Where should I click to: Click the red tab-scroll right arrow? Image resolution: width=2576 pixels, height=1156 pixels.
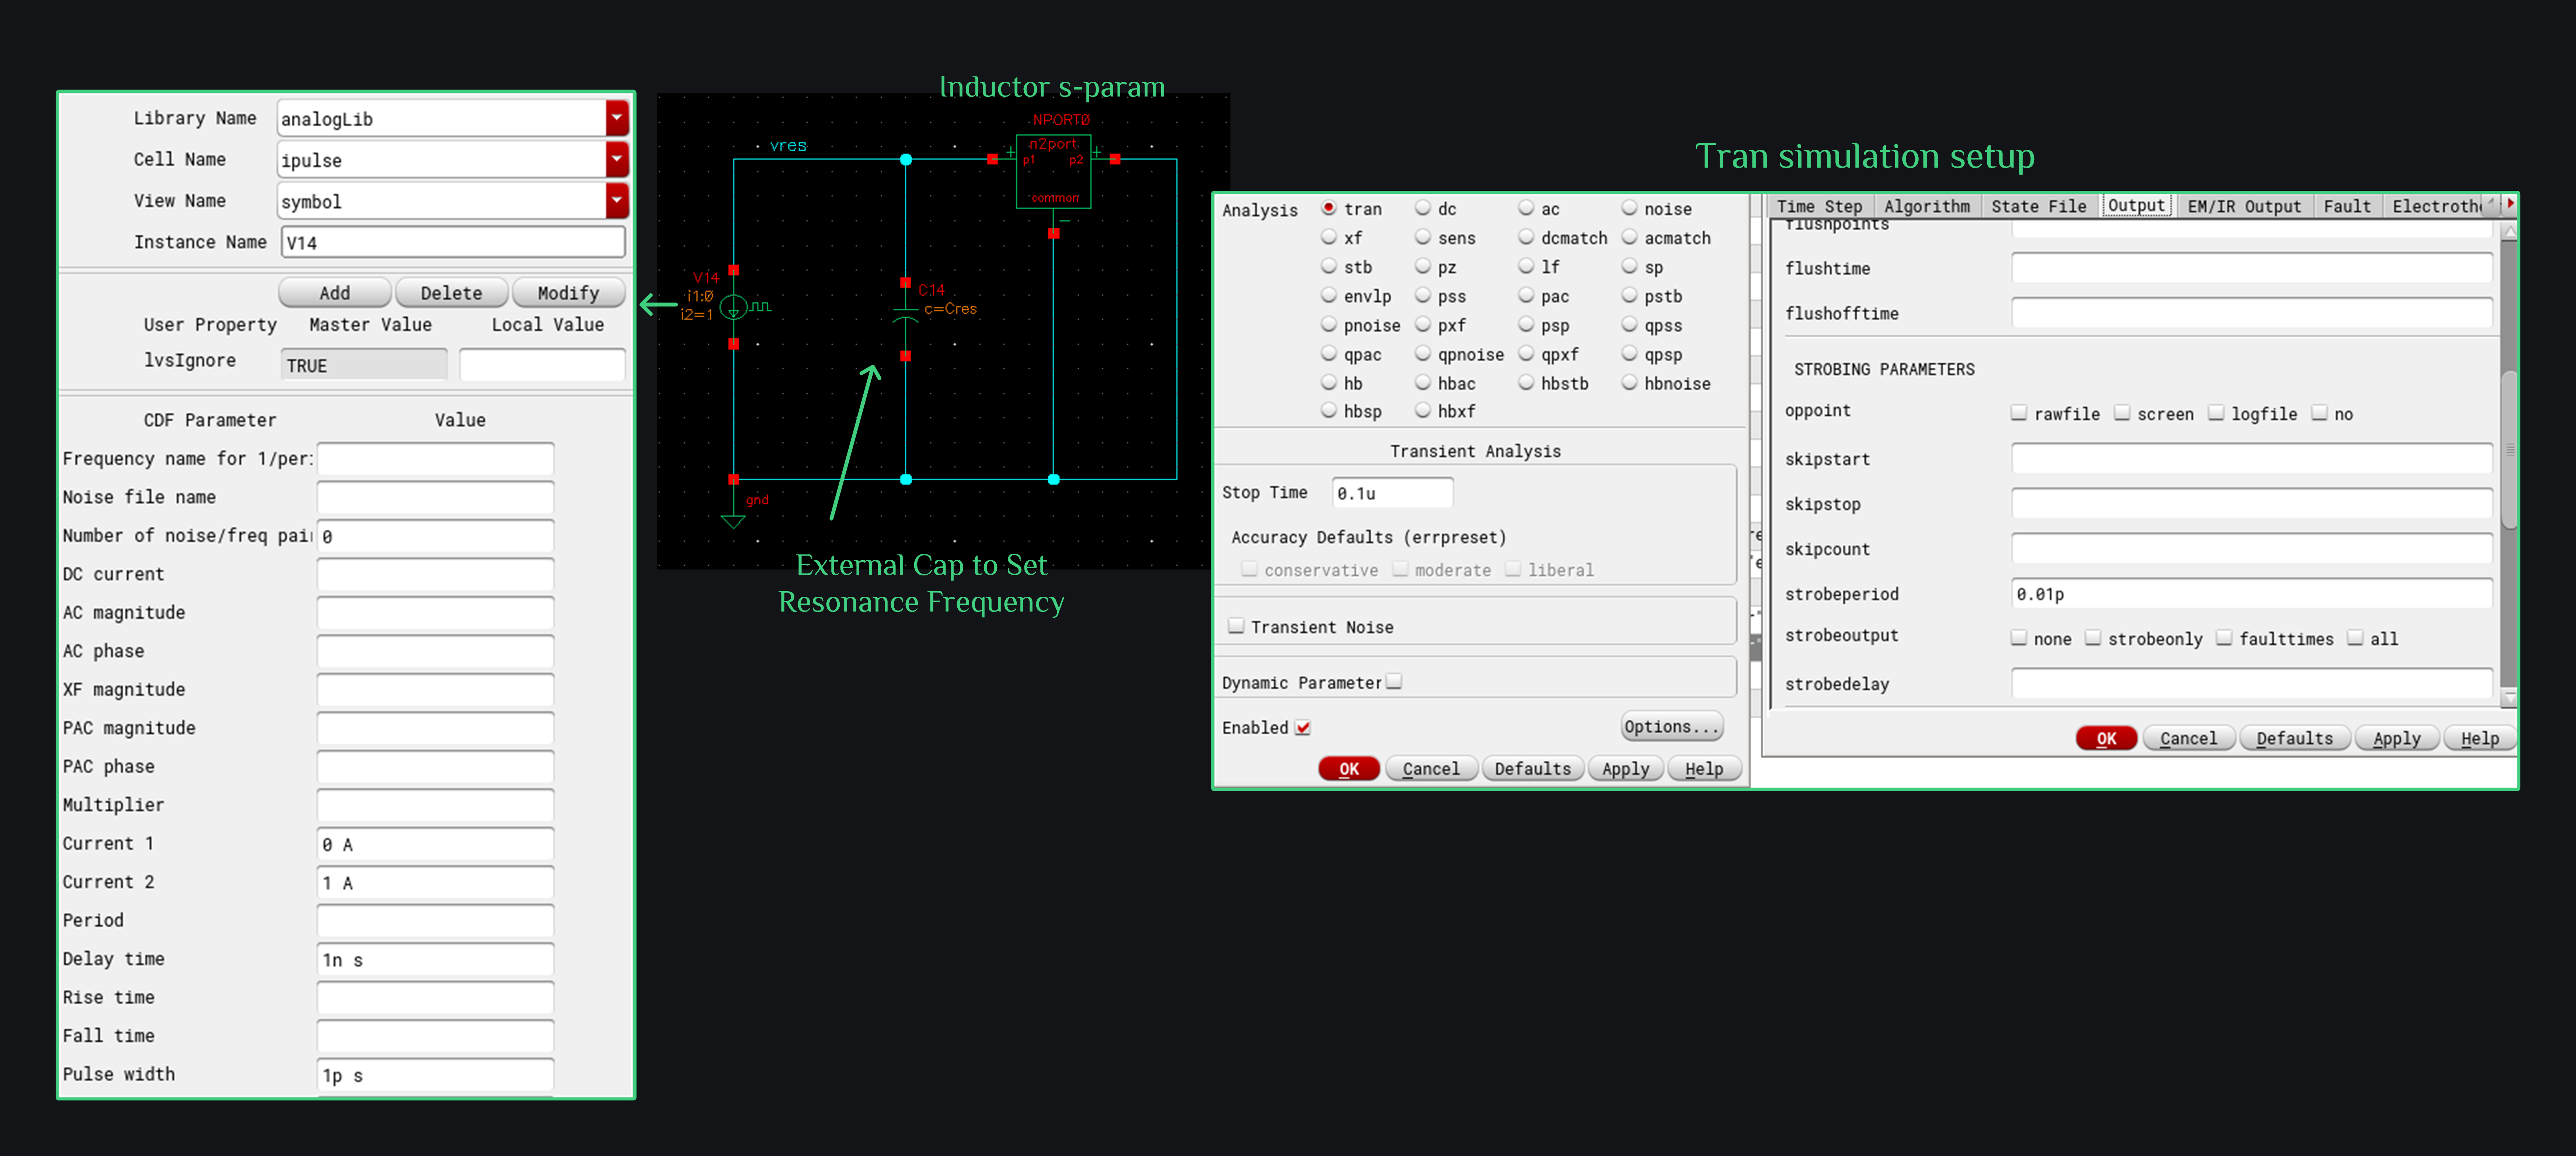2510,203
